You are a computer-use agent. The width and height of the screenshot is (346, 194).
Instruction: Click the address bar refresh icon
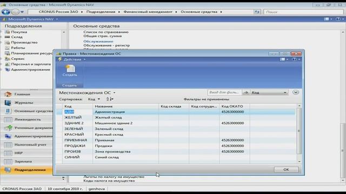click(x=257, y=12)
